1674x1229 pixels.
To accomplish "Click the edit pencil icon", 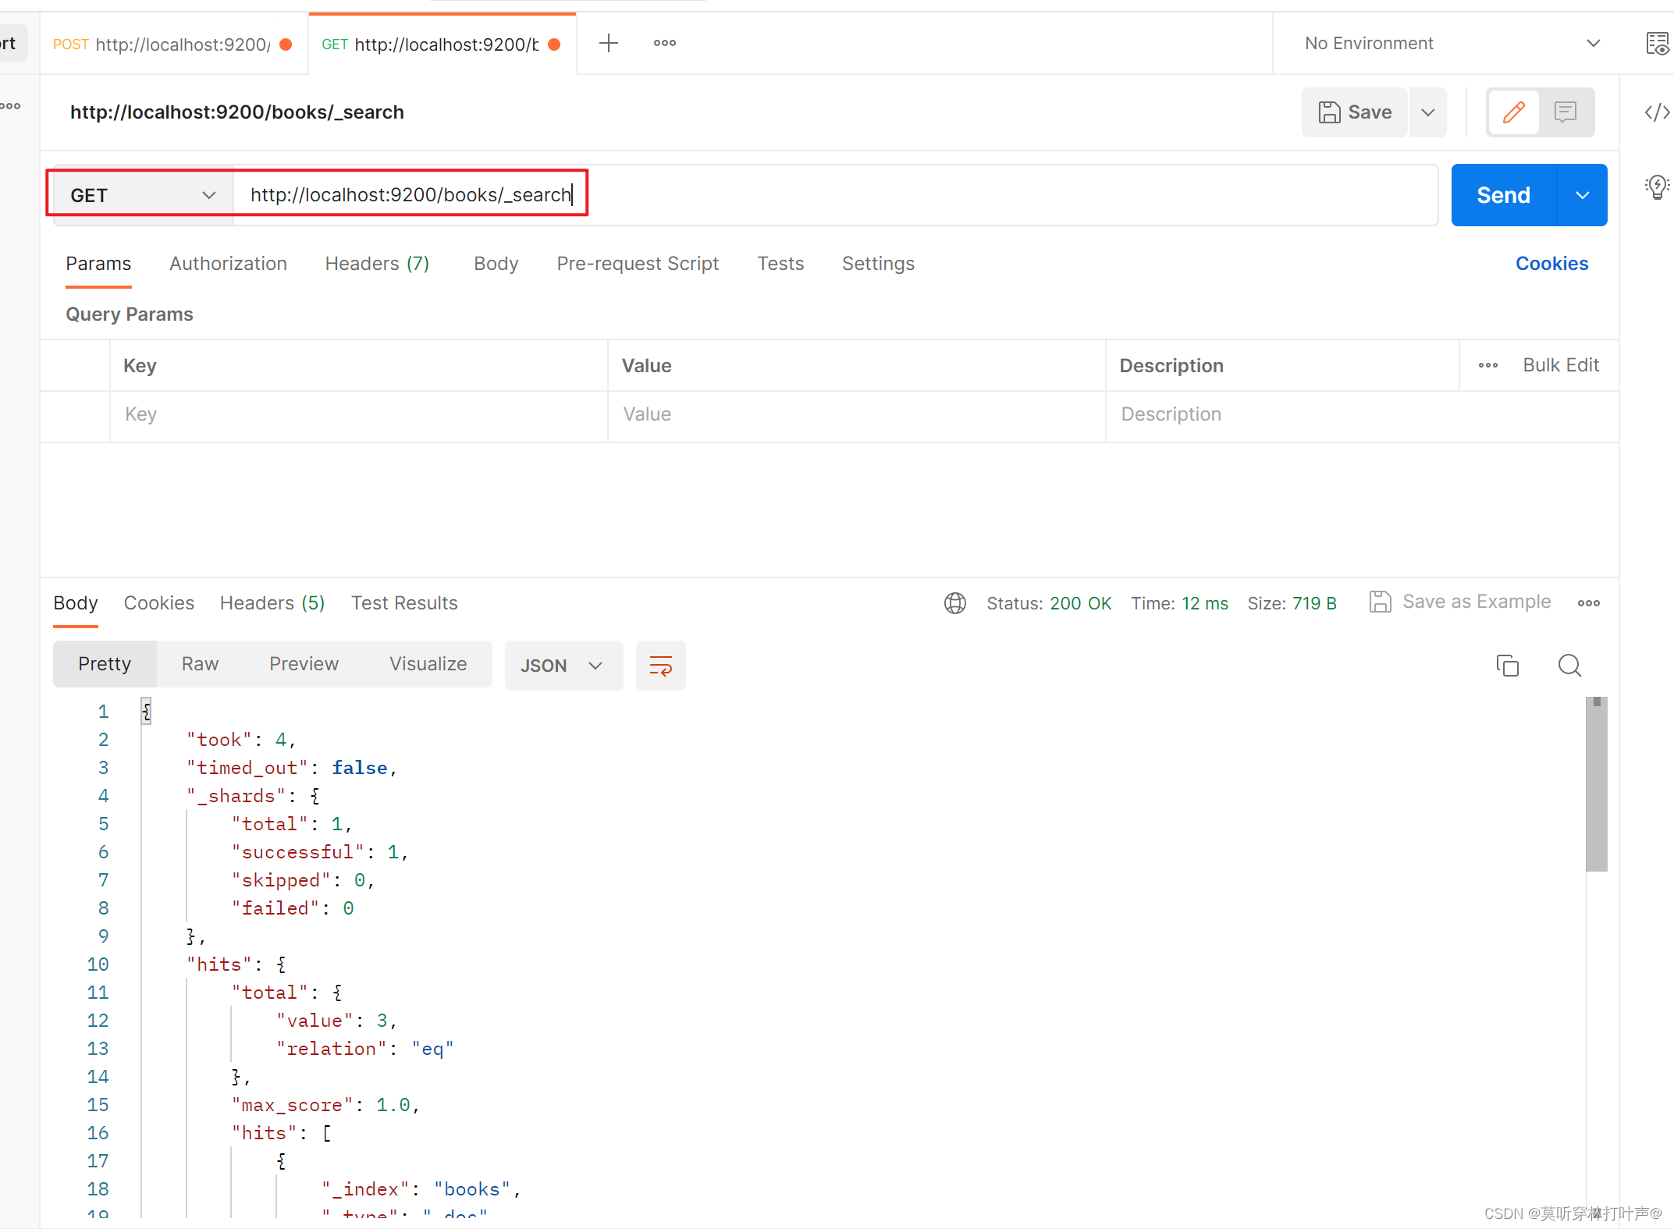I will pyautogui.click(x=1513, y=112).
